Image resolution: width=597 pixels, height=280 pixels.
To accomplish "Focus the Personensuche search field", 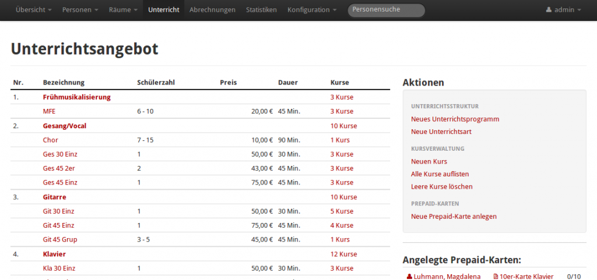I will (x=386, y=10).
